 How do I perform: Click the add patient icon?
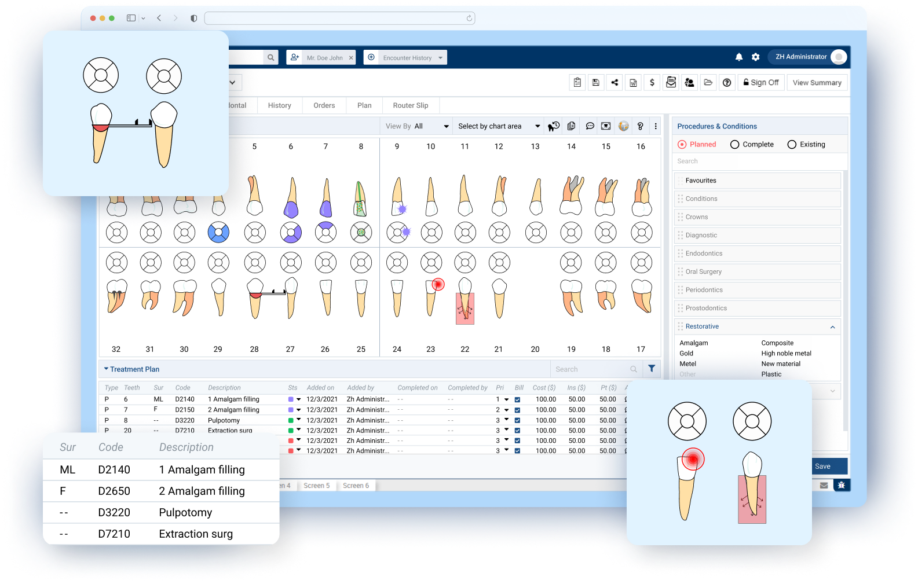pyautogui.click(x=295, y=57)
